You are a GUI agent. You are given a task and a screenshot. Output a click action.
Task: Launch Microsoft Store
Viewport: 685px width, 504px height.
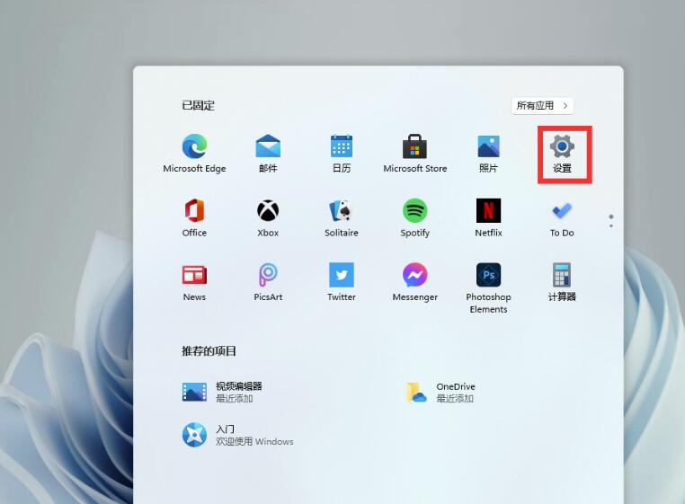(415, 154)
